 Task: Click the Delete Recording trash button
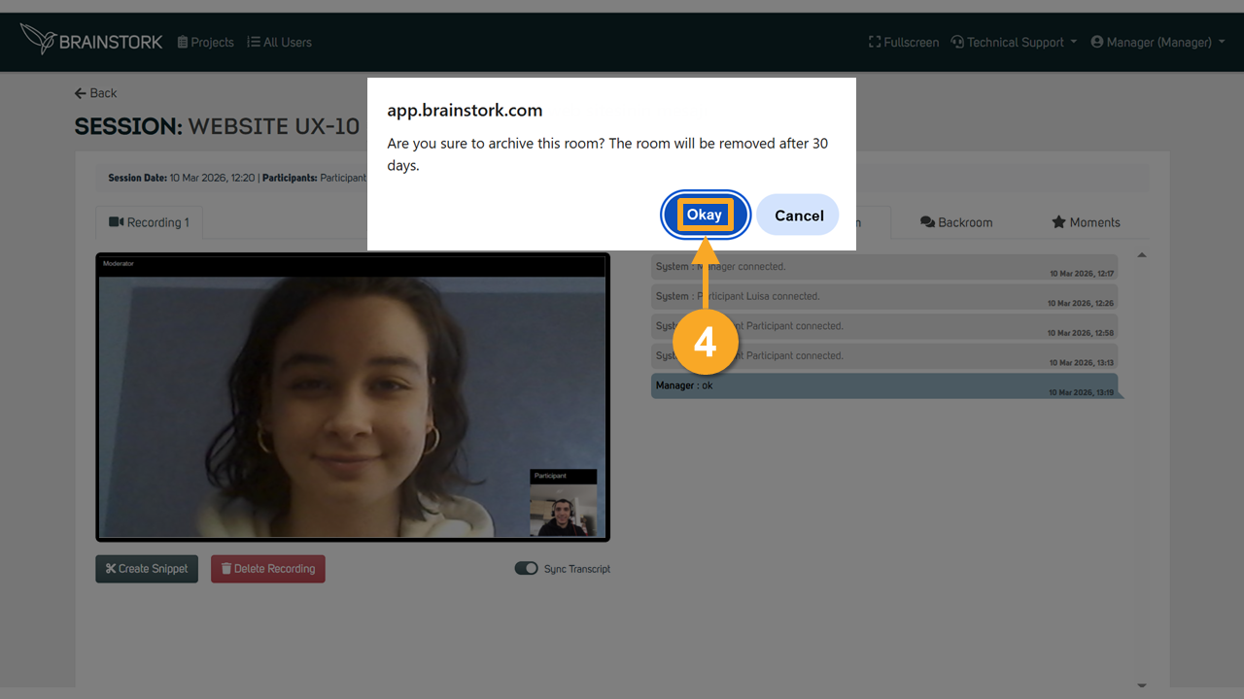[x=268, y=569]
